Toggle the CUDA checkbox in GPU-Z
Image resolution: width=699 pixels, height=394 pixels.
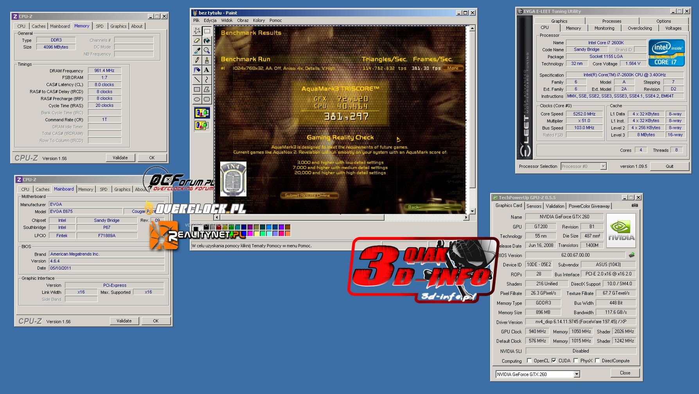pyautogui.click(x=554, y=361)
